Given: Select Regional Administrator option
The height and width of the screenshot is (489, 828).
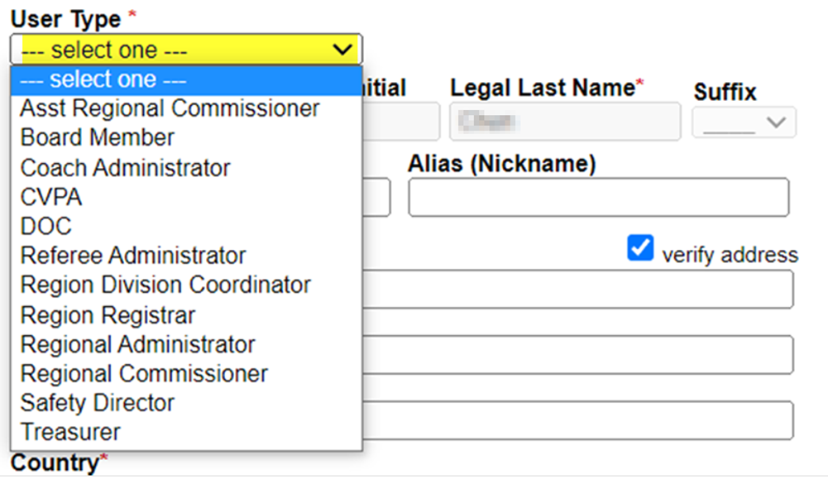Looking at the screenshot, I should 137,344.
